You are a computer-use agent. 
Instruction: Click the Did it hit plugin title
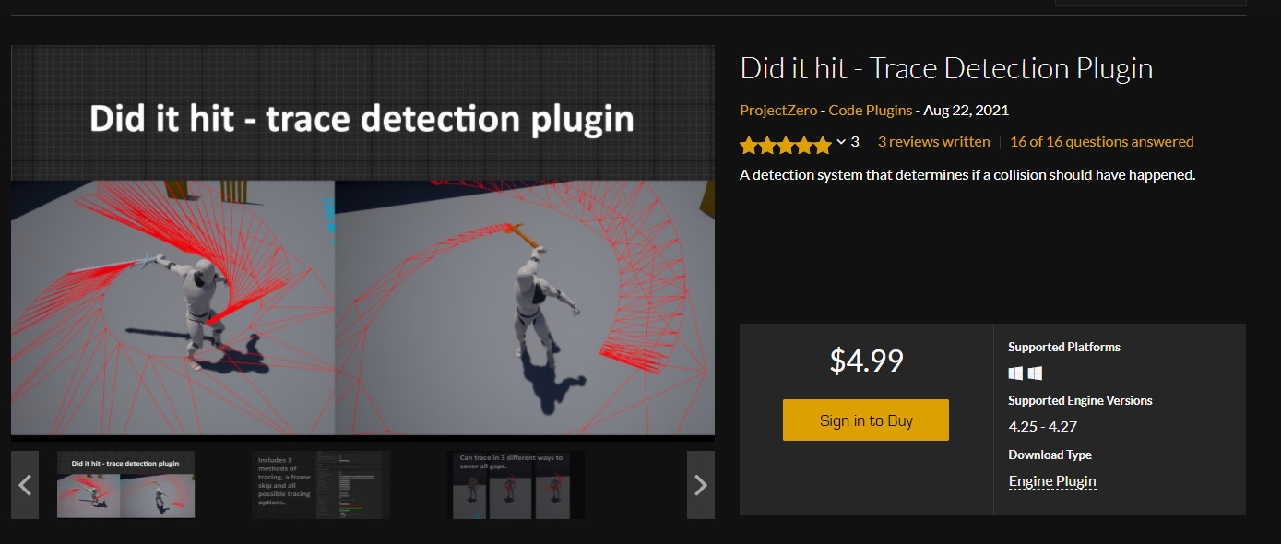pos(946,68)
